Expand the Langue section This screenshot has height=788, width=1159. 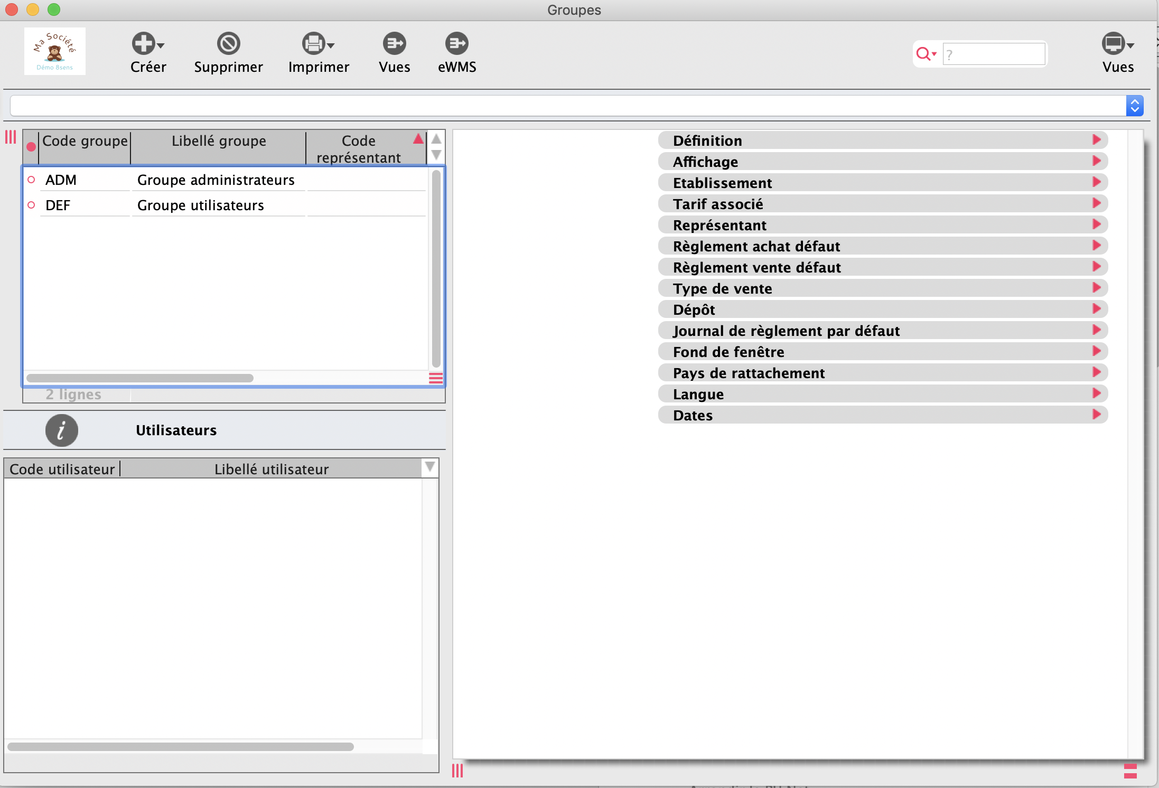(883, 394)
